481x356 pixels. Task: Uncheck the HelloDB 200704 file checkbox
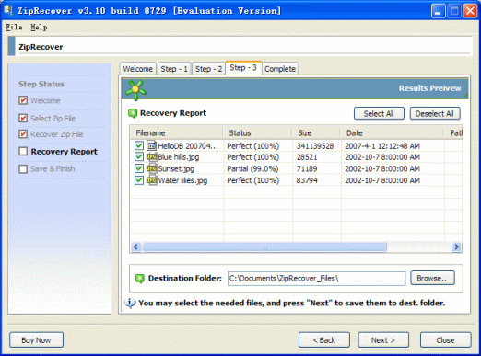click(x=139, y=145)
